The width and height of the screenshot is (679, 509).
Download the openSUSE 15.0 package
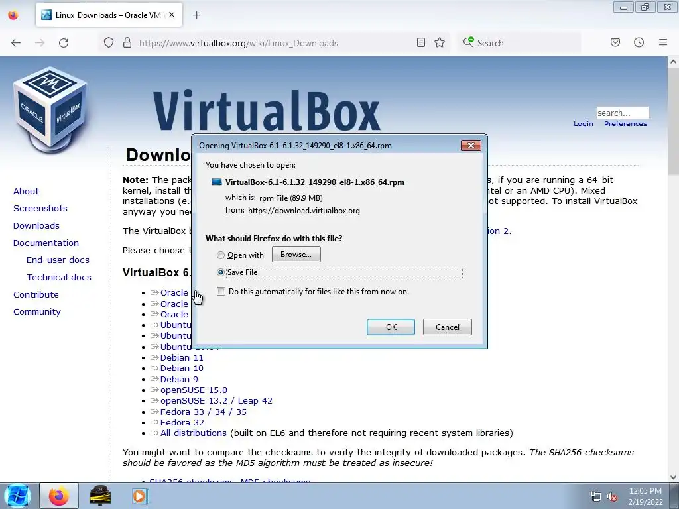pos(194,390)
